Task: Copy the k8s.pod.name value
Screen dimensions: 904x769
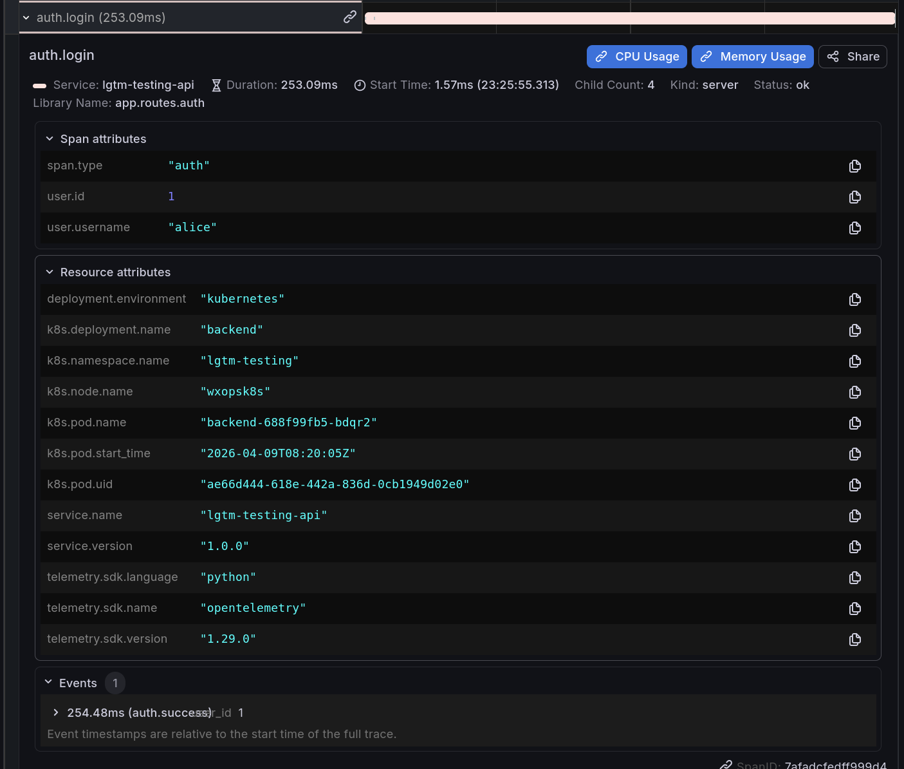Action: click(854, 423)
